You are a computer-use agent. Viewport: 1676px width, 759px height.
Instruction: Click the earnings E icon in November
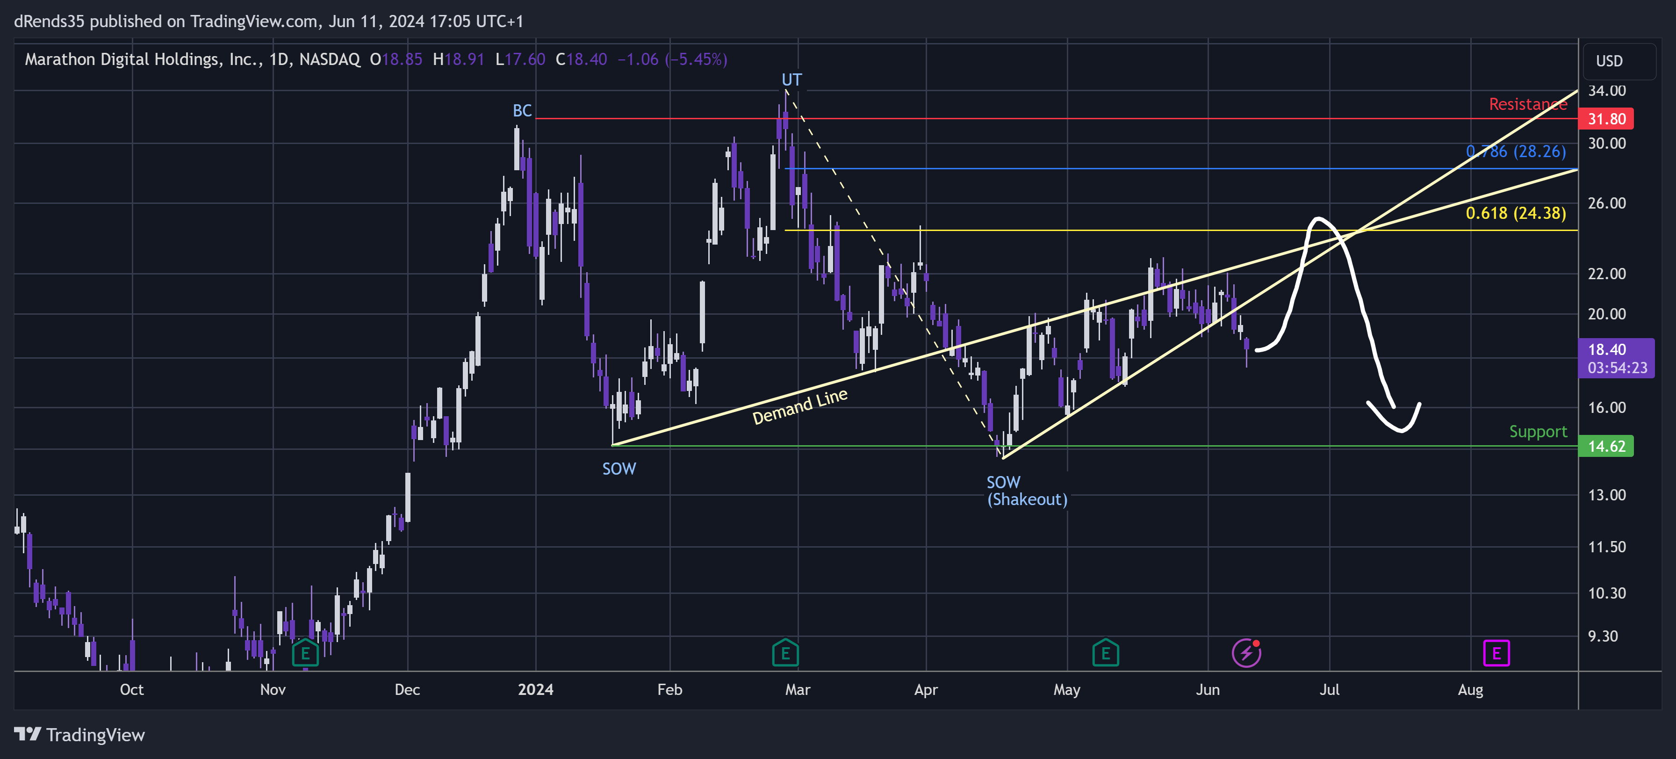[x=305, y=653]
